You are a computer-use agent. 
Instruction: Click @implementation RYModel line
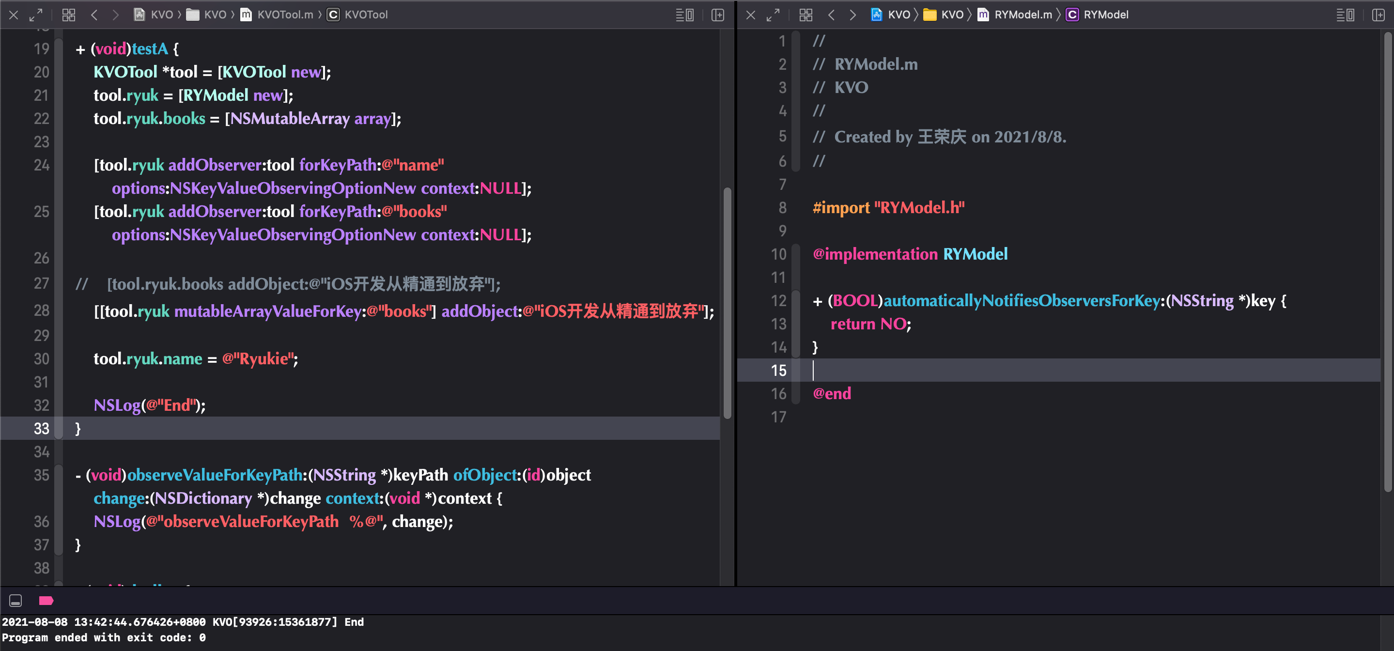(x=910, y=254)
